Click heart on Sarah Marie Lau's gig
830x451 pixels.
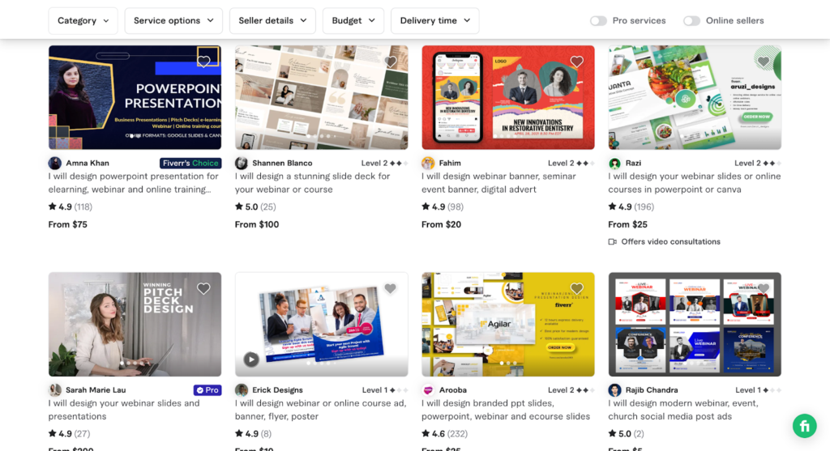coord(203,289)
